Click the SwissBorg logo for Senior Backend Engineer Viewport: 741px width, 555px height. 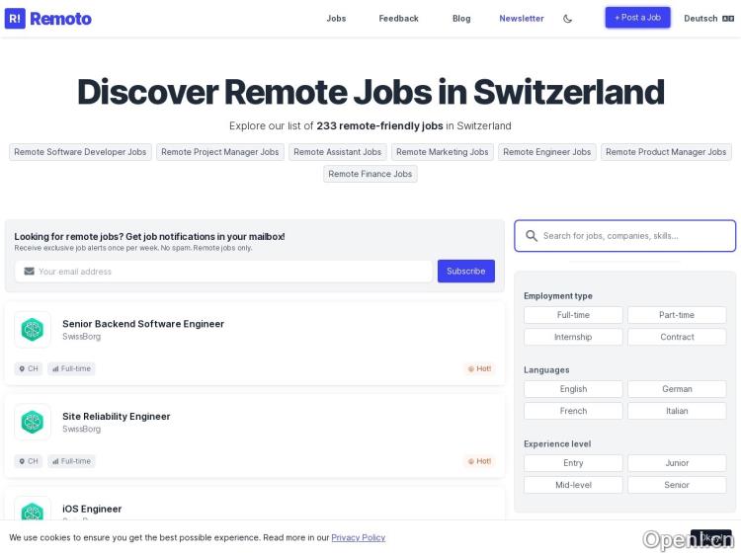(x=33, y=330)
